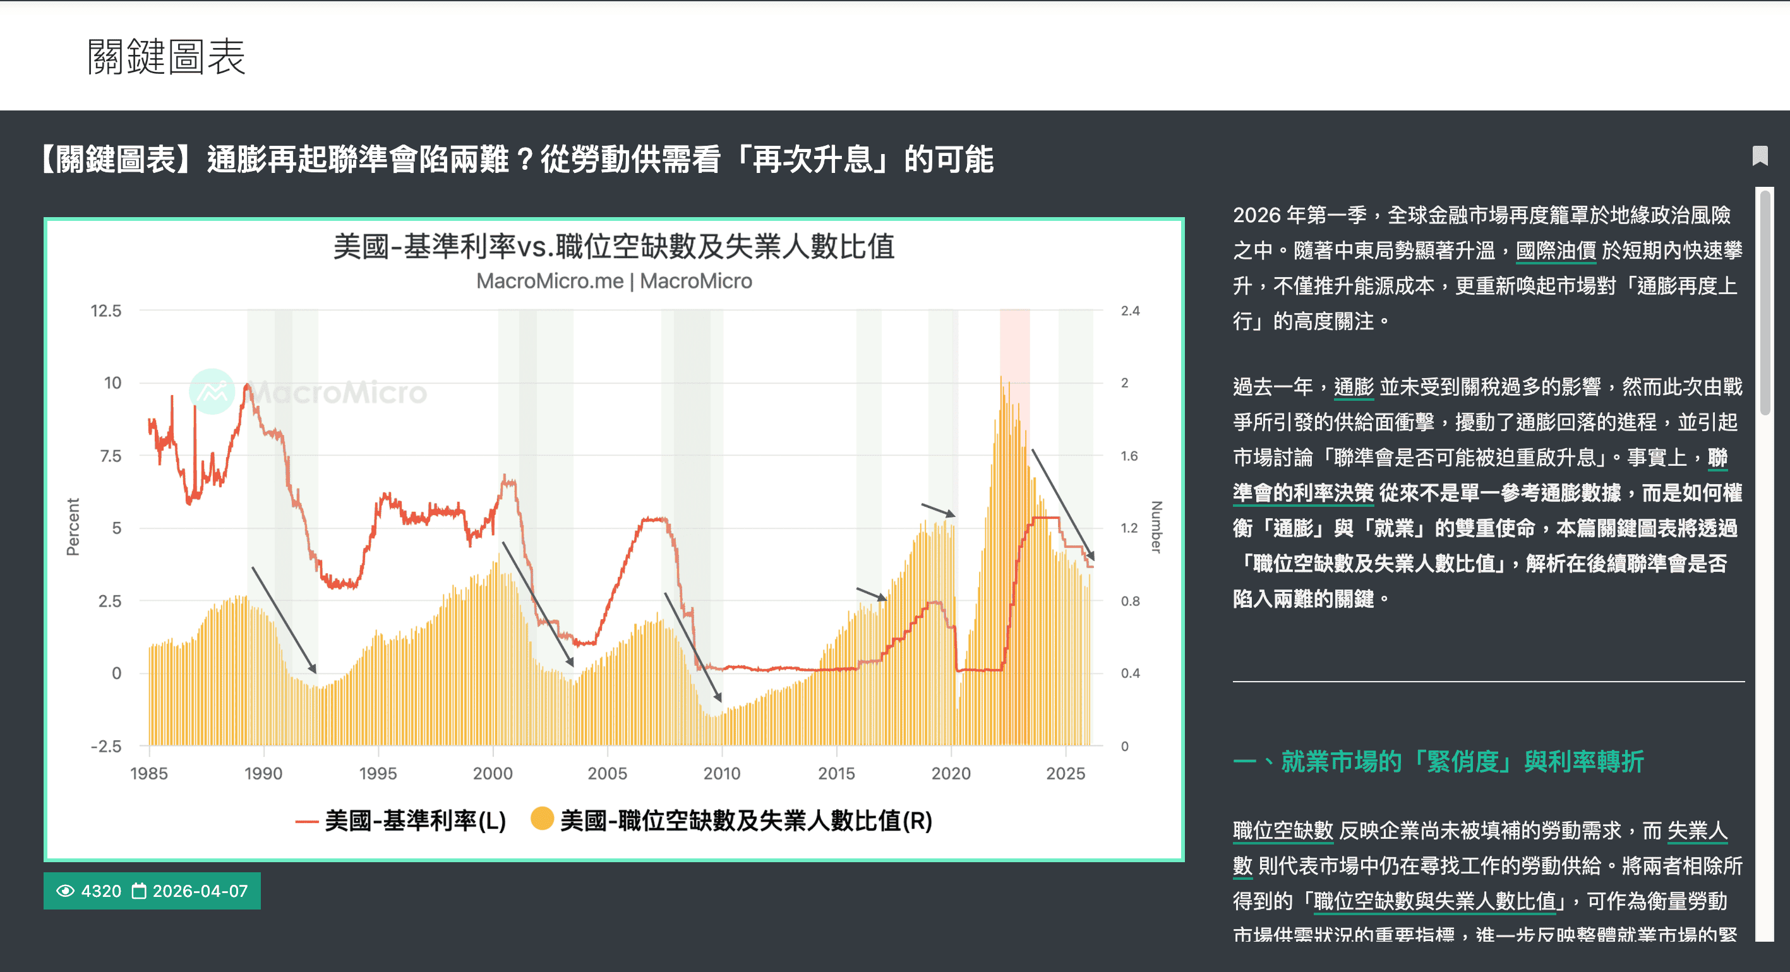Click the article sidebar scrollbar thumb
This screenshot has height=972, width=1790.
[x=1763, y=302]
